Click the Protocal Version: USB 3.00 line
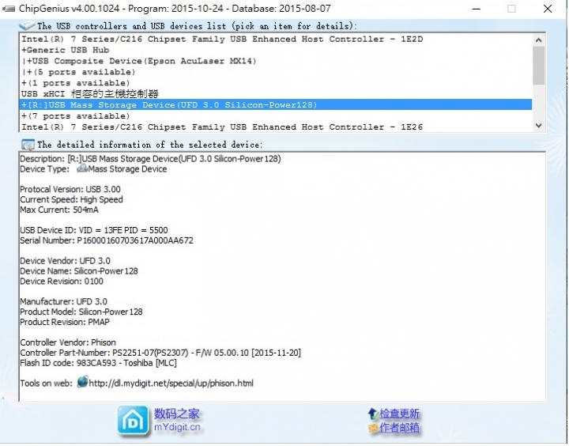This screenshot has width=569, height=446. tap(70, 189)
